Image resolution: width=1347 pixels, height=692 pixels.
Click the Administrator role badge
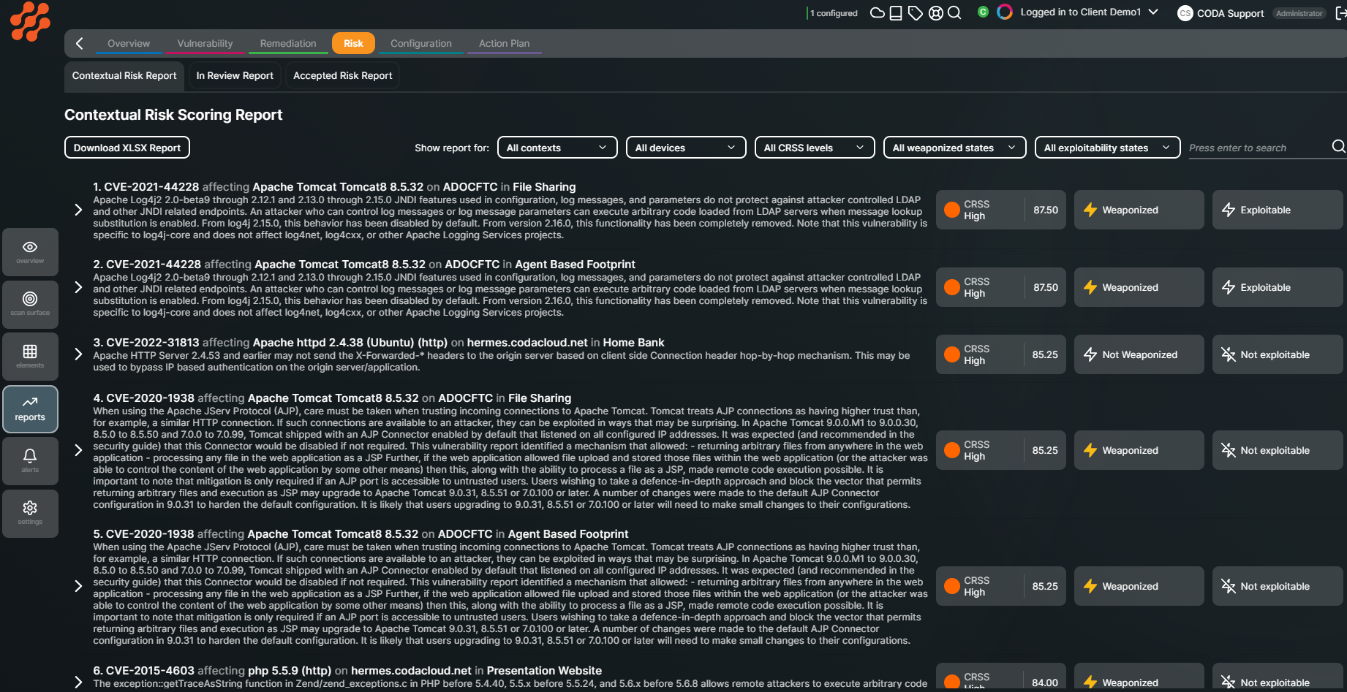[x=1299, y=13]
